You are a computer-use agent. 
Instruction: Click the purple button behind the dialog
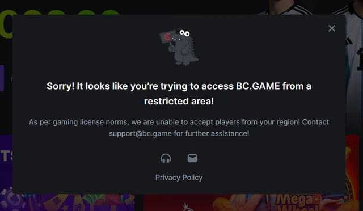click(2, 78)
